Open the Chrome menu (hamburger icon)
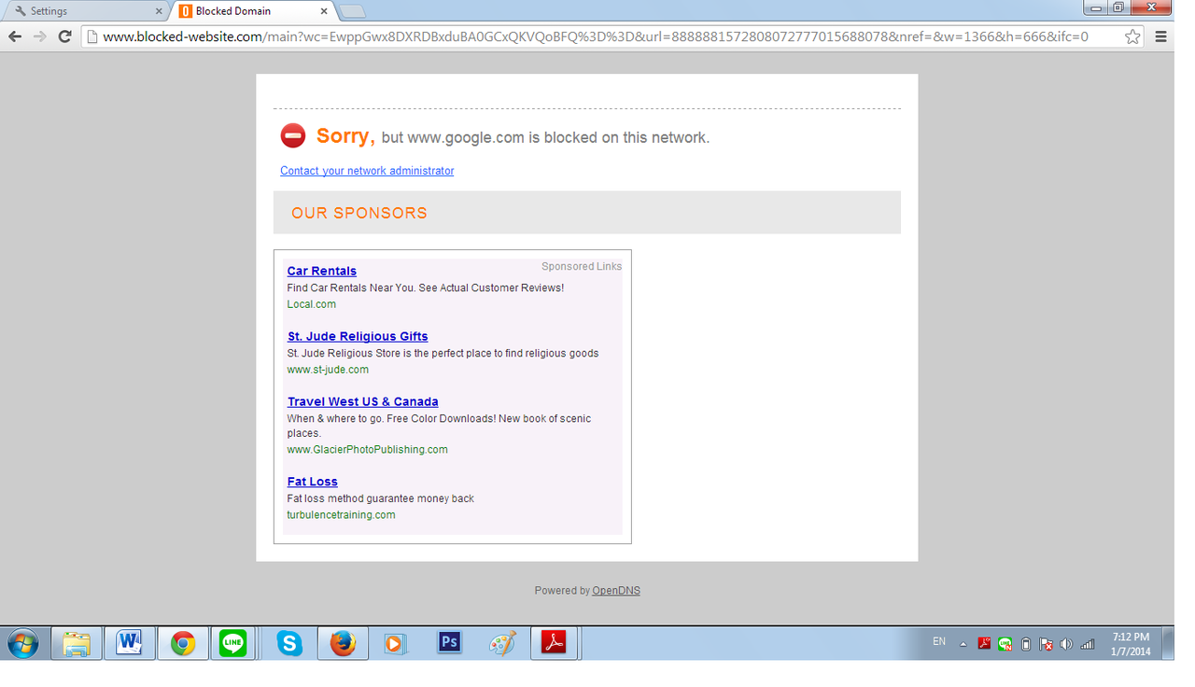This screenshot has width=1195, height=687. 1161,36
